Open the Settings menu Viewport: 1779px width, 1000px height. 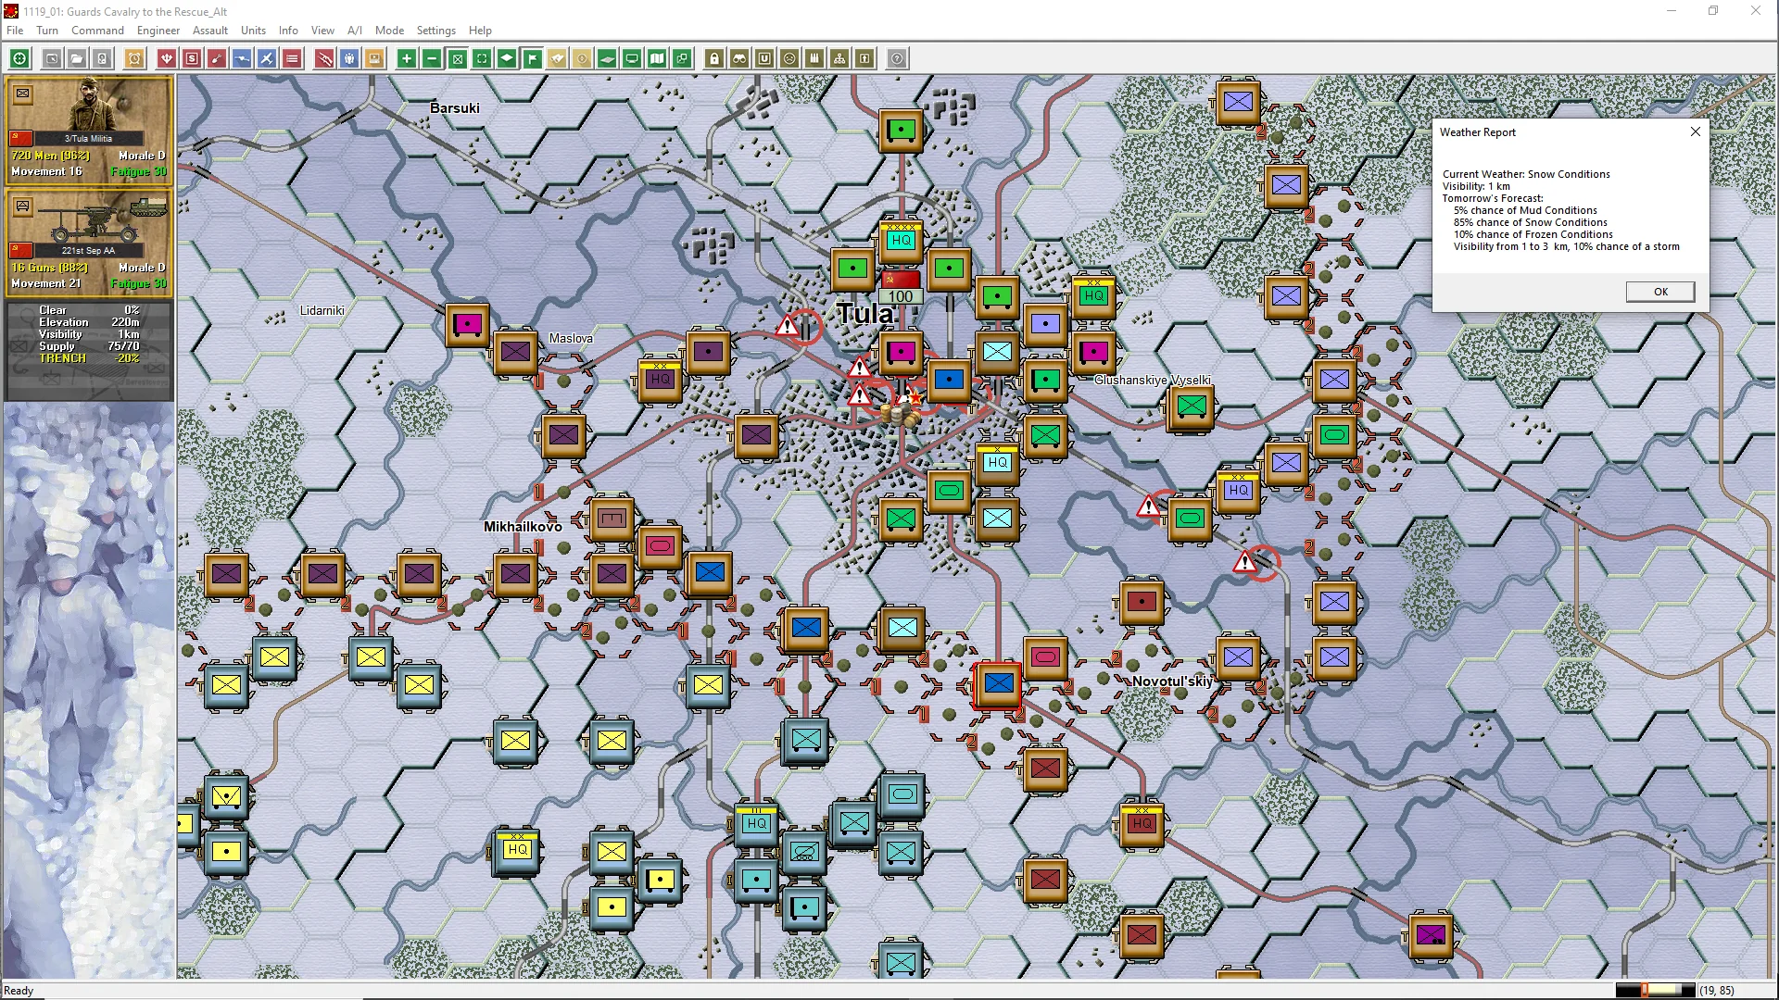tap(435, 30)
